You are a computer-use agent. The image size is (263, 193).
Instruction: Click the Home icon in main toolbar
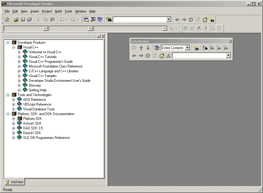point(205,20)
